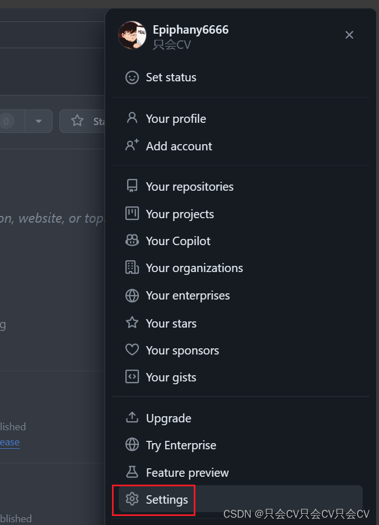Select Upgrade
The height and width of the screenshot is (525, 379).
tap(169, 418)
